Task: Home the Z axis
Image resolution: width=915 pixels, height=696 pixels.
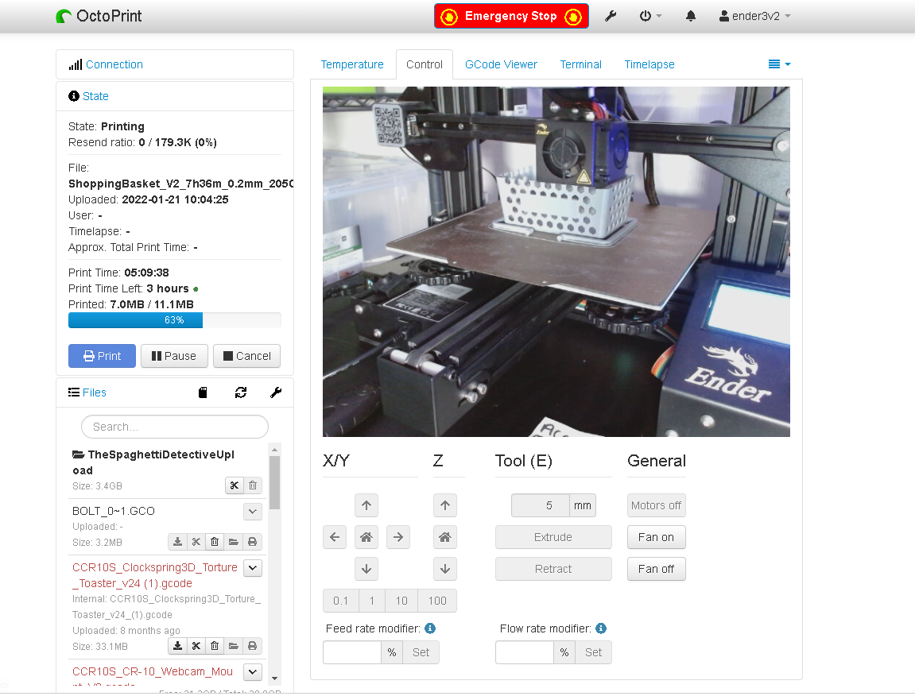Action: pos(444,537)
